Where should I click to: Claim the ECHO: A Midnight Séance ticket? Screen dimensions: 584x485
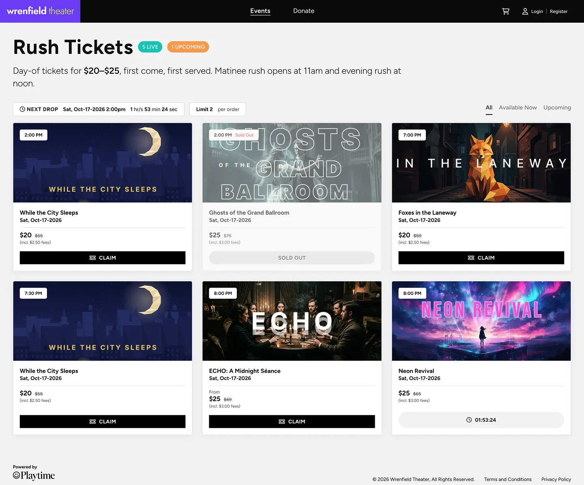292,421
